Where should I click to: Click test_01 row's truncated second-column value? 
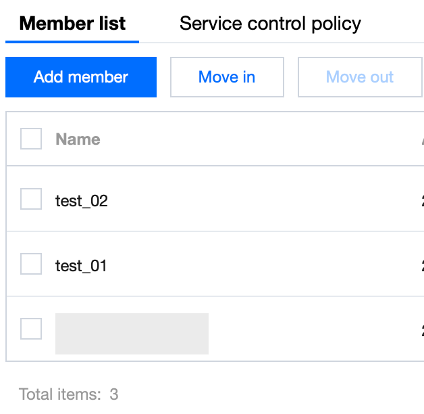pos(422,266)
